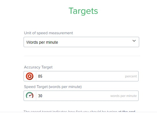
Task: Select the 'Words per minute' dropdown text
Action: pos(42,42)
